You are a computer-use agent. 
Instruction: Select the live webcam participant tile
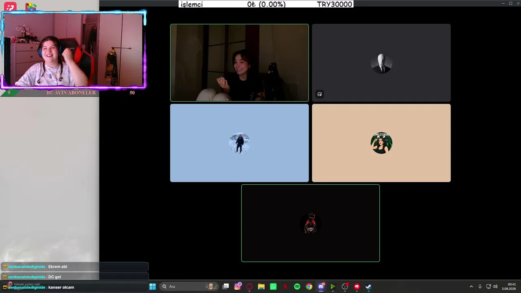tap(239, 63)
